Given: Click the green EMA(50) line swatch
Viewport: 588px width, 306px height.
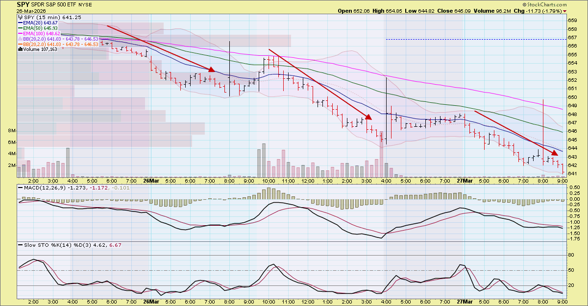Looking at the screenshot, I should coord(20,28).
